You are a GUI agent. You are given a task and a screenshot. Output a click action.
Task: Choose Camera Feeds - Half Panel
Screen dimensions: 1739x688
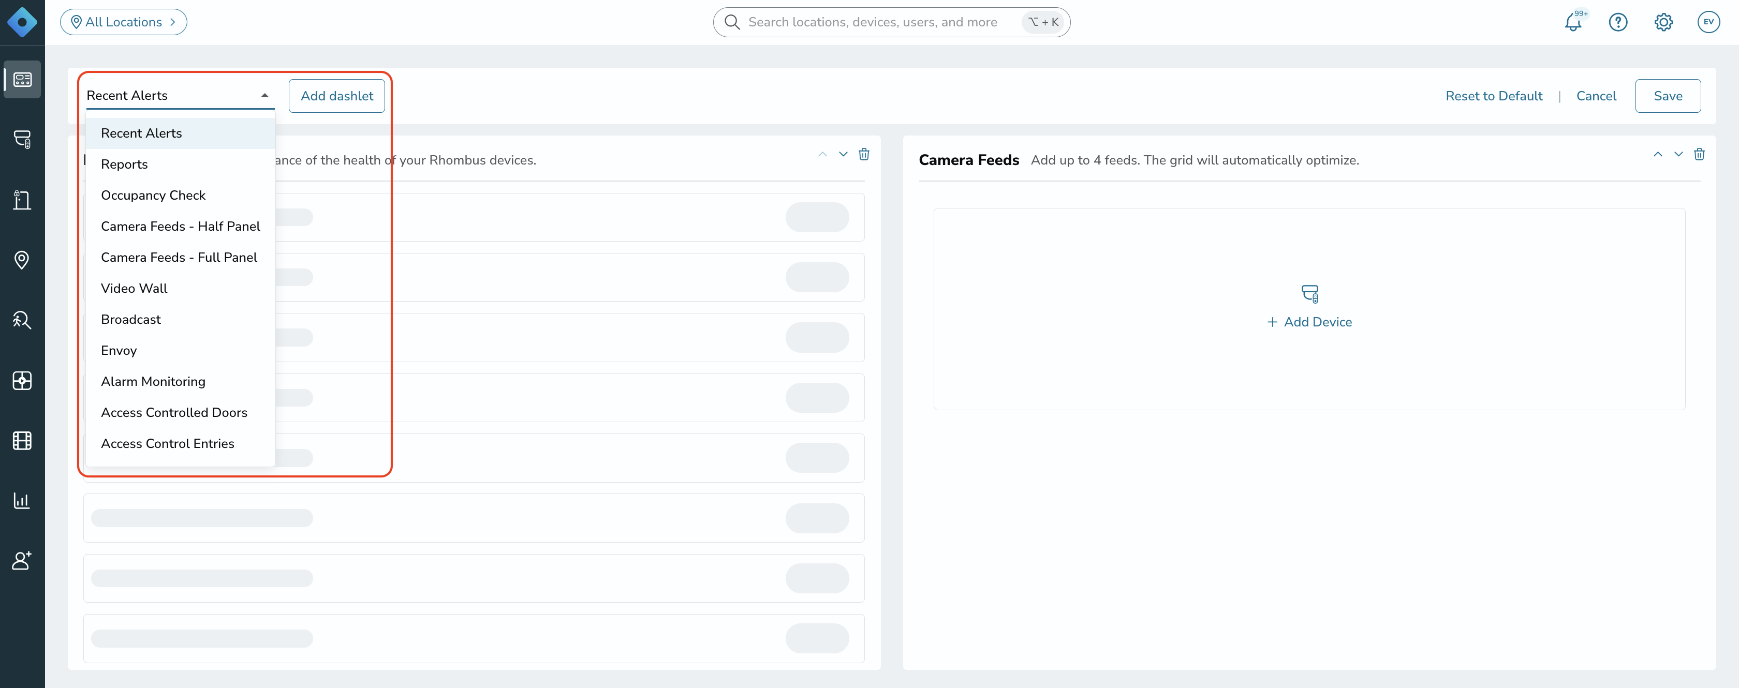pyautogui.click(x=181, y=227)
